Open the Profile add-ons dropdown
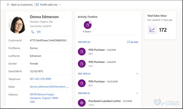 coord(60,5)
